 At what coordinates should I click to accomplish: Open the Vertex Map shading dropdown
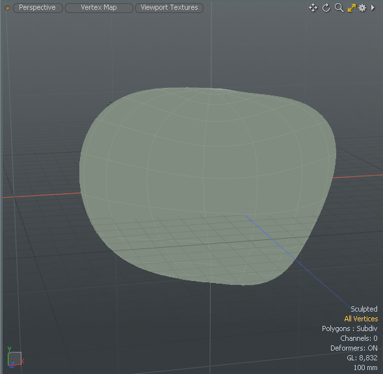pos(99,8)
